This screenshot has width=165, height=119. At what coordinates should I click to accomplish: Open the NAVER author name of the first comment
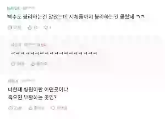click(x=13, y=8)
